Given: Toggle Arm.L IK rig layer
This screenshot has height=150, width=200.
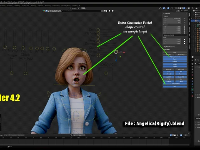Looking at the screenshot, I should (x=169, y=69).
